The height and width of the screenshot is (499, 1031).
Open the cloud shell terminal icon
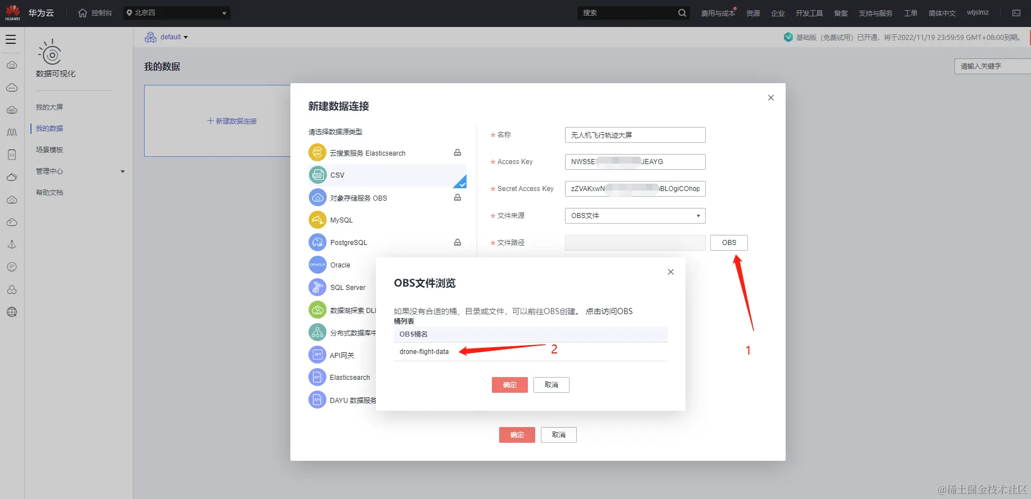(x=1016, y=13)
